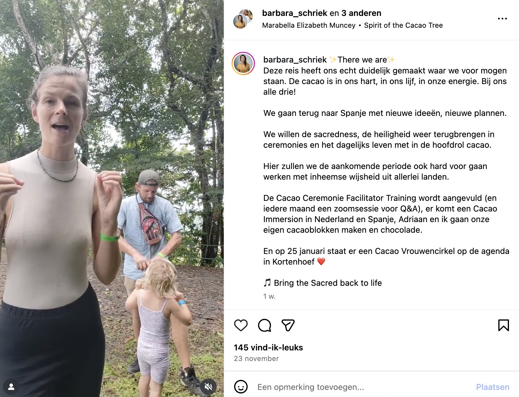Open 'Spirit of the Cacao Tree' audio

403,25
